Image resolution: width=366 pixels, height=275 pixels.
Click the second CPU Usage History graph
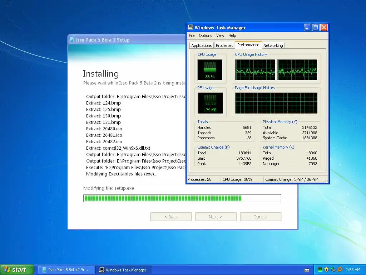[297, 70]
